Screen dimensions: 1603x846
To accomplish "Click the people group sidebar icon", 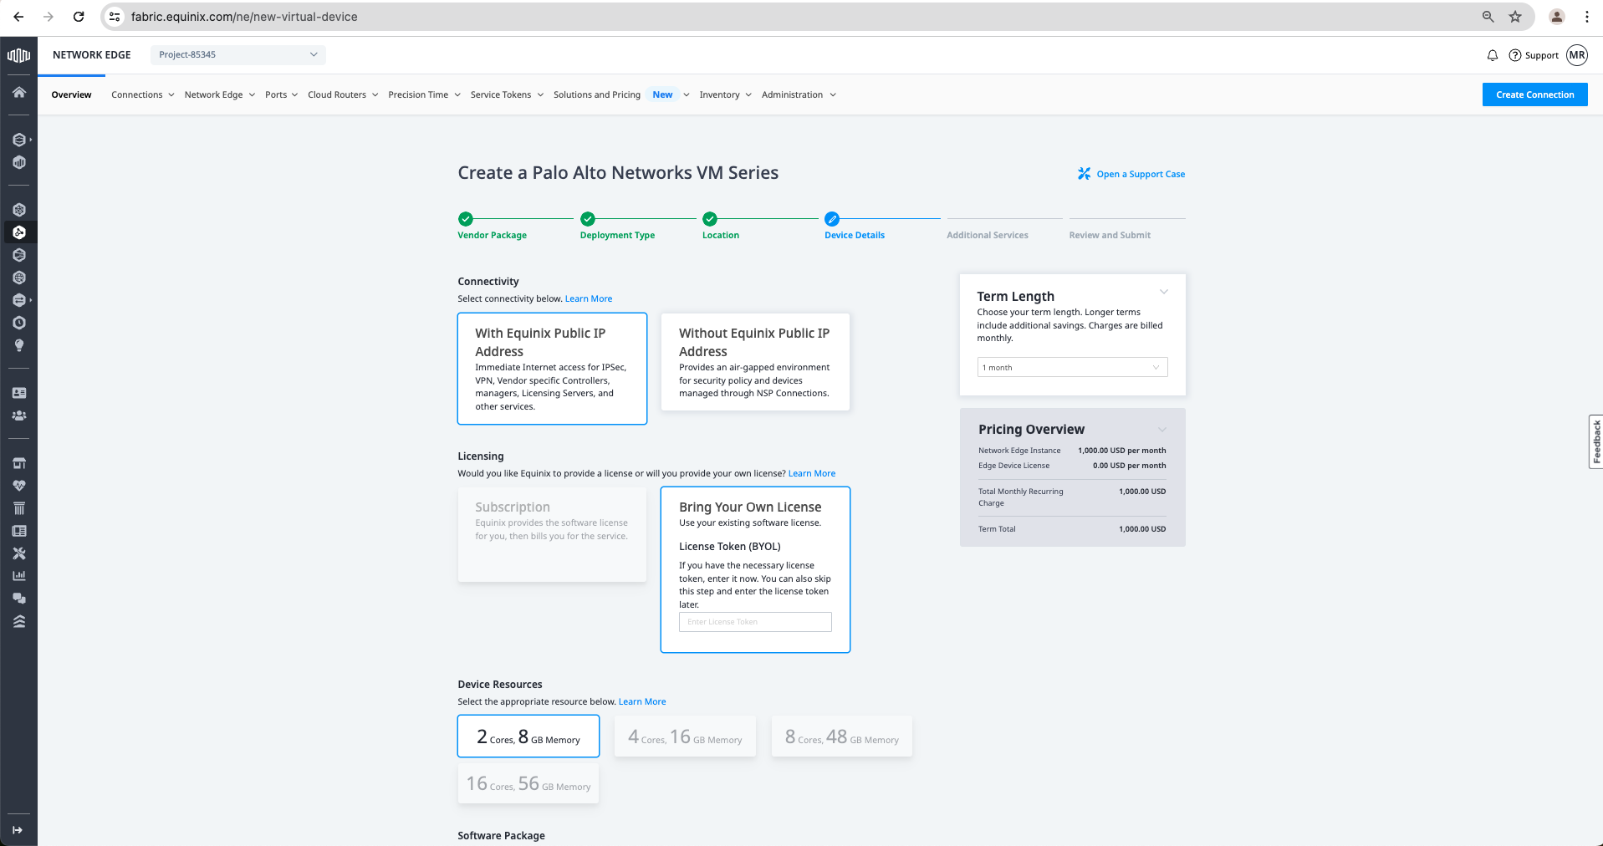I will point(19,415).
